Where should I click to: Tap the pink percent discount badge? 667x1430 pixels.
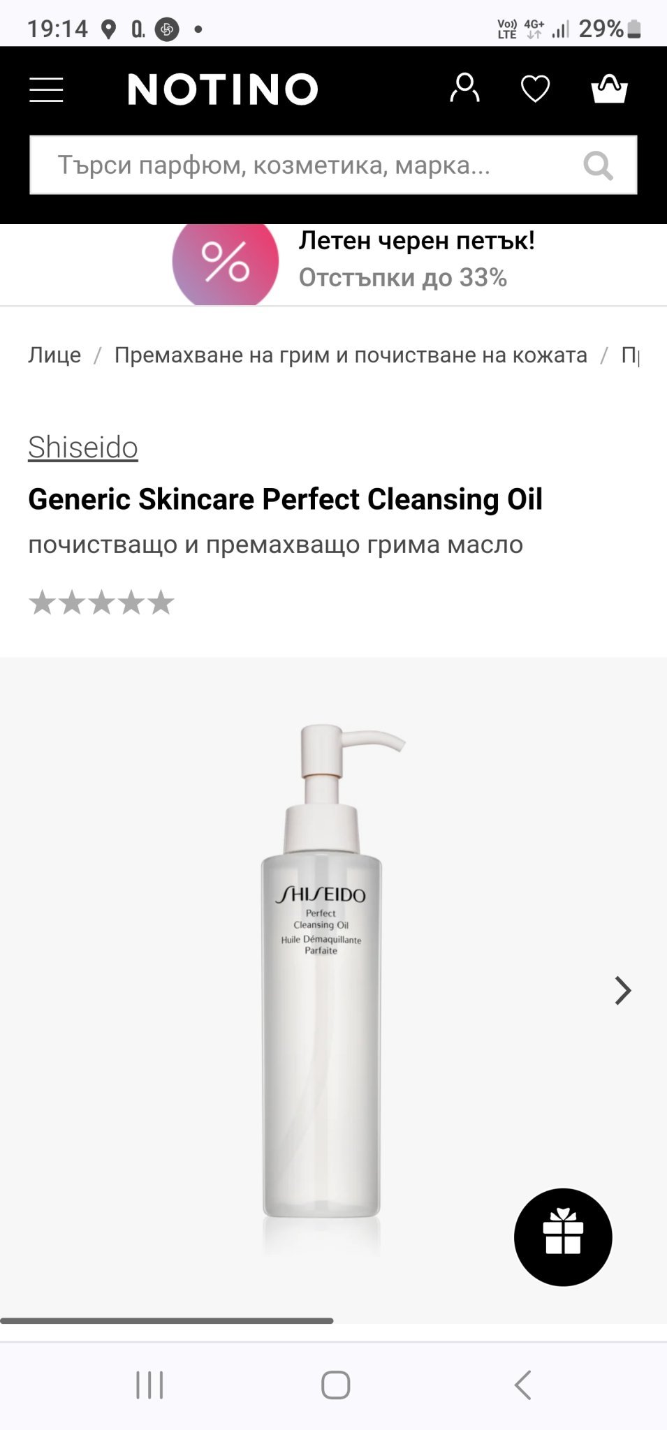(226, 262)
